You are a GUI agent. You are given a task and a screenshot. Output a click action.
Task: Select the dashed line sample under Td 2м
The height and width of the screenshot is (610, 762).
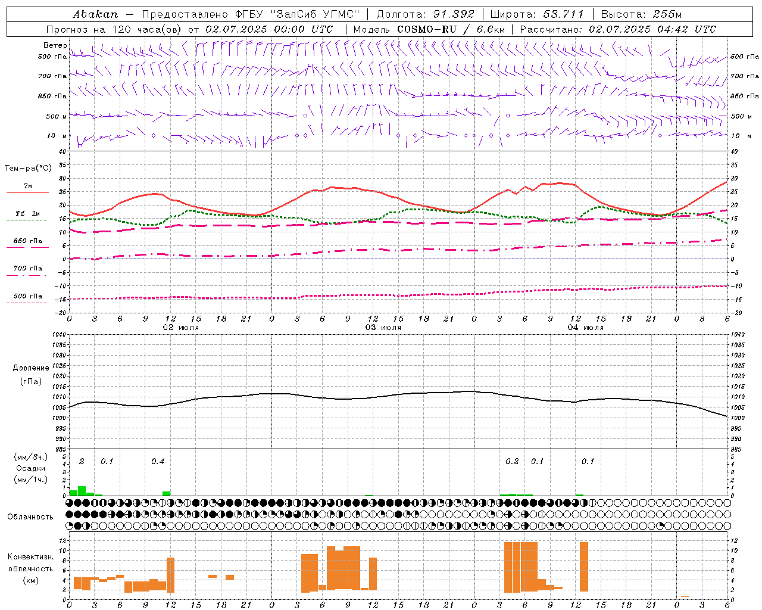click(26, 220)
